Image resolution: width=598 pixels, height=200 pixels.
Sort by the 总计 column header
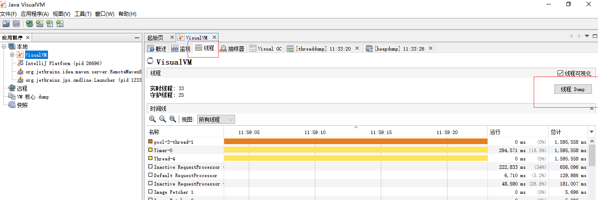(568, 132)
